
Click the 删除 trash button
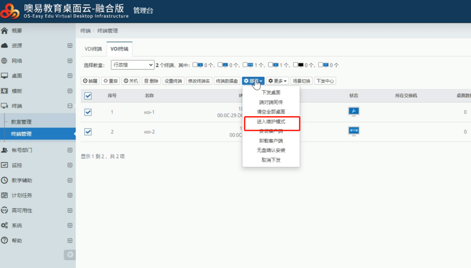tap(151, 81)
